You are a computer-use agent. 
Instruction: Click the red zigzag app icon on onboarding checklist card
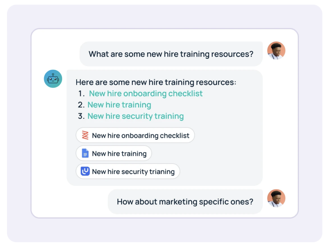tap(85, 135)
